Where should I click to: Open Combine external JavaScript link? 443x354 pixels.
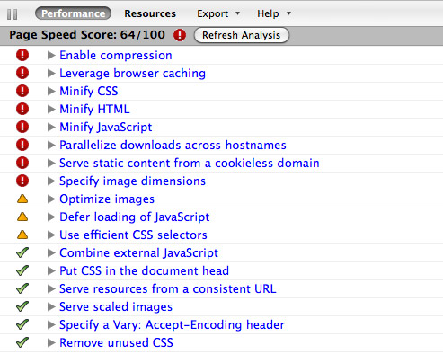[138, 253]
